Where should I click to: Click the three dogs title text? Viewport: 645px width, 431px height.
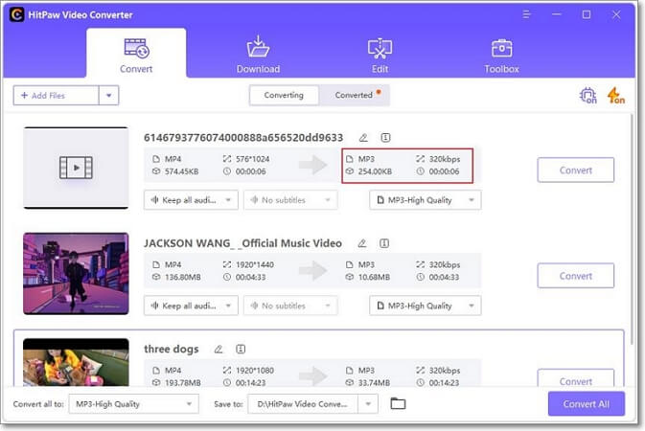pos(172,350)
